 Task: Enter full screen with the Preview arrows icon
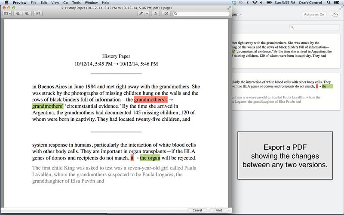[x=229, y=8]
